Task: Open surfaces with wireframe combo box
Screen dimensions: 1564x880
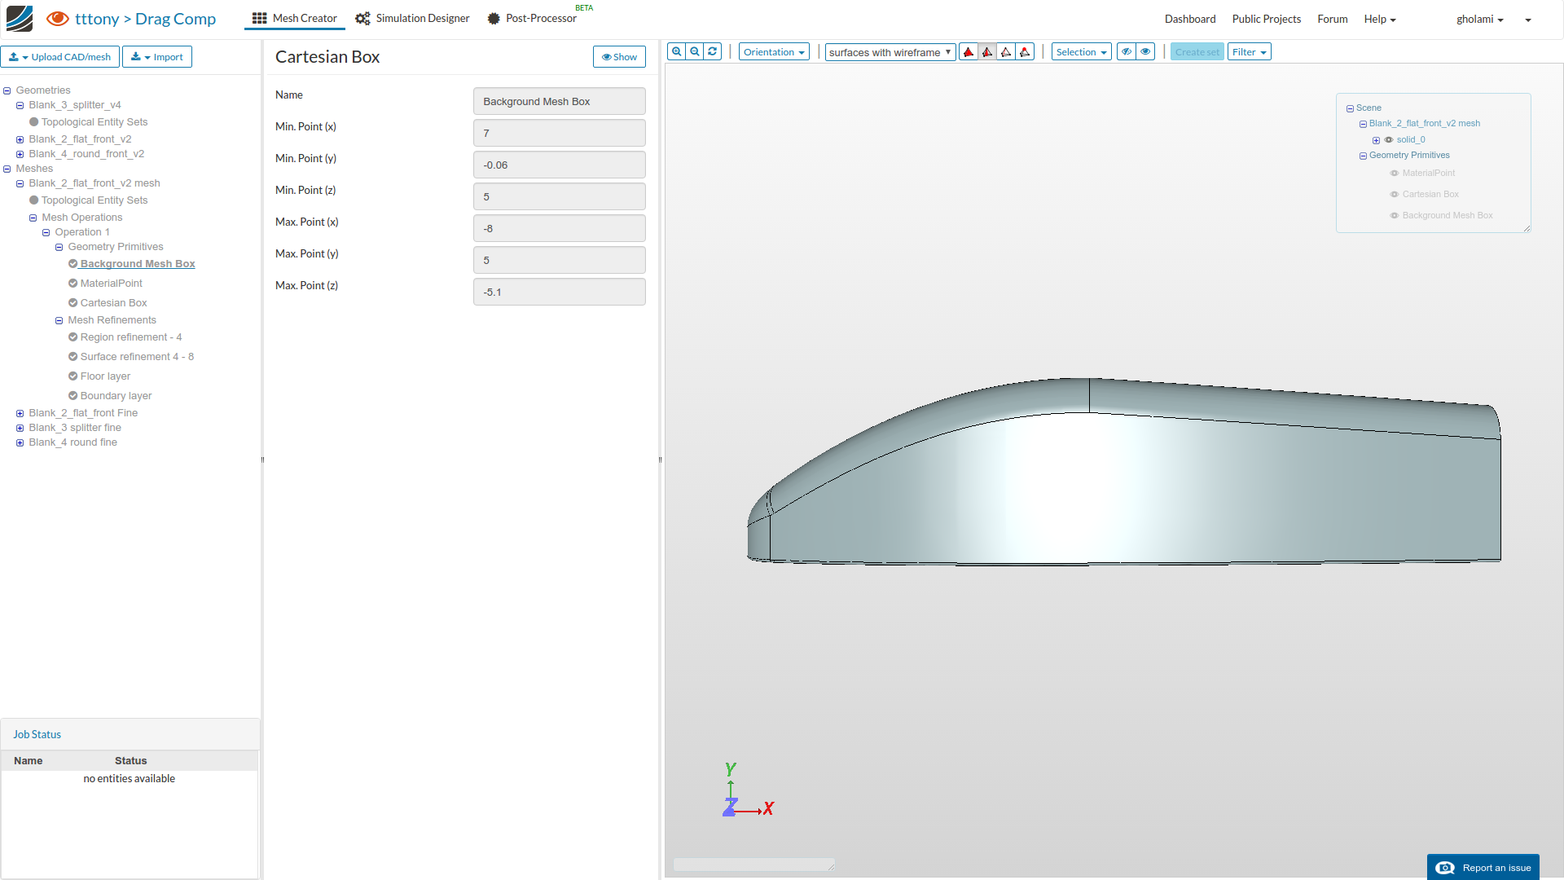Action: pyautogui.click(x=890, y=52)
